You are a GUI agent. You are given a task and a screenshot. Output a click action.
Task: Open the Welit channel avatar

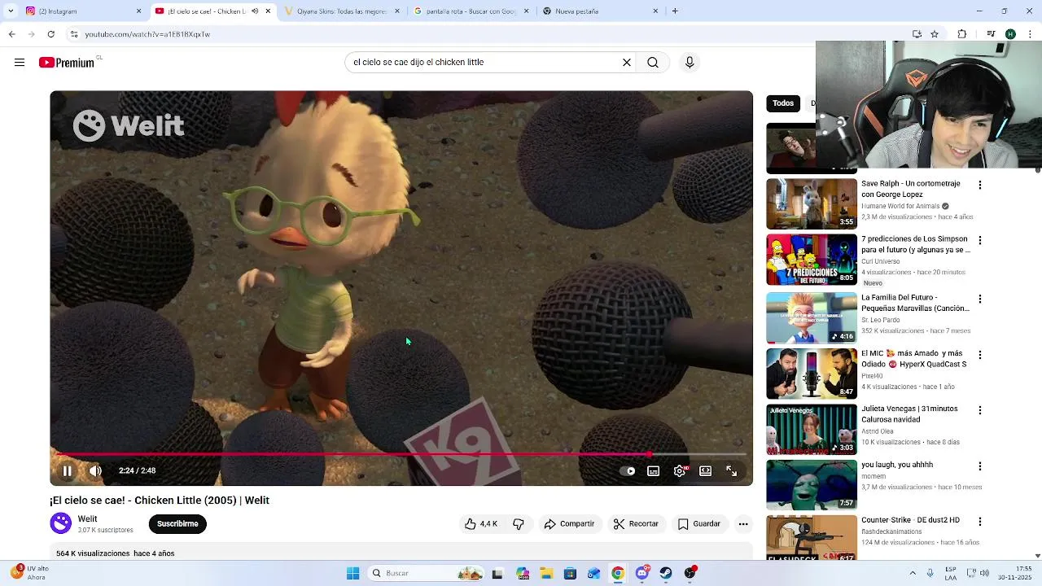point(61,523)
